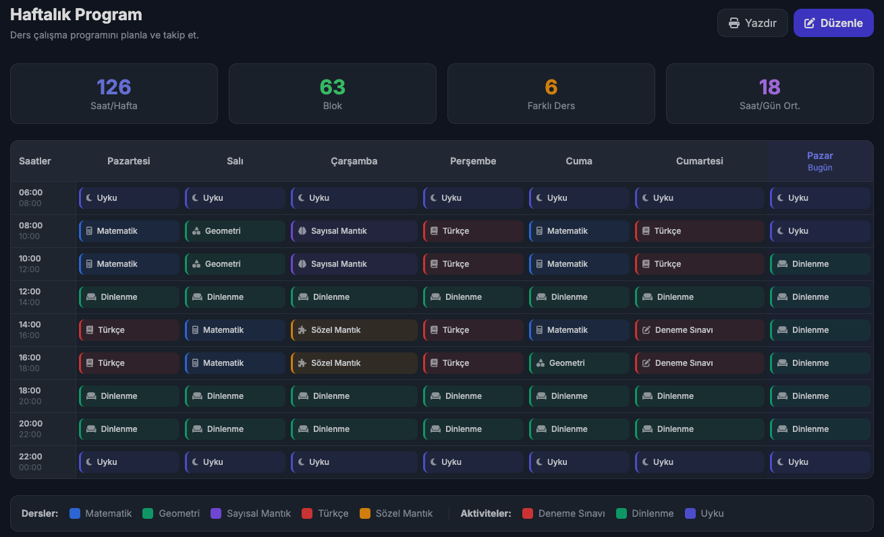Screen dimensions: 884x537
Task: Open the Düzenle edit mode
Action: pos(833,23)
